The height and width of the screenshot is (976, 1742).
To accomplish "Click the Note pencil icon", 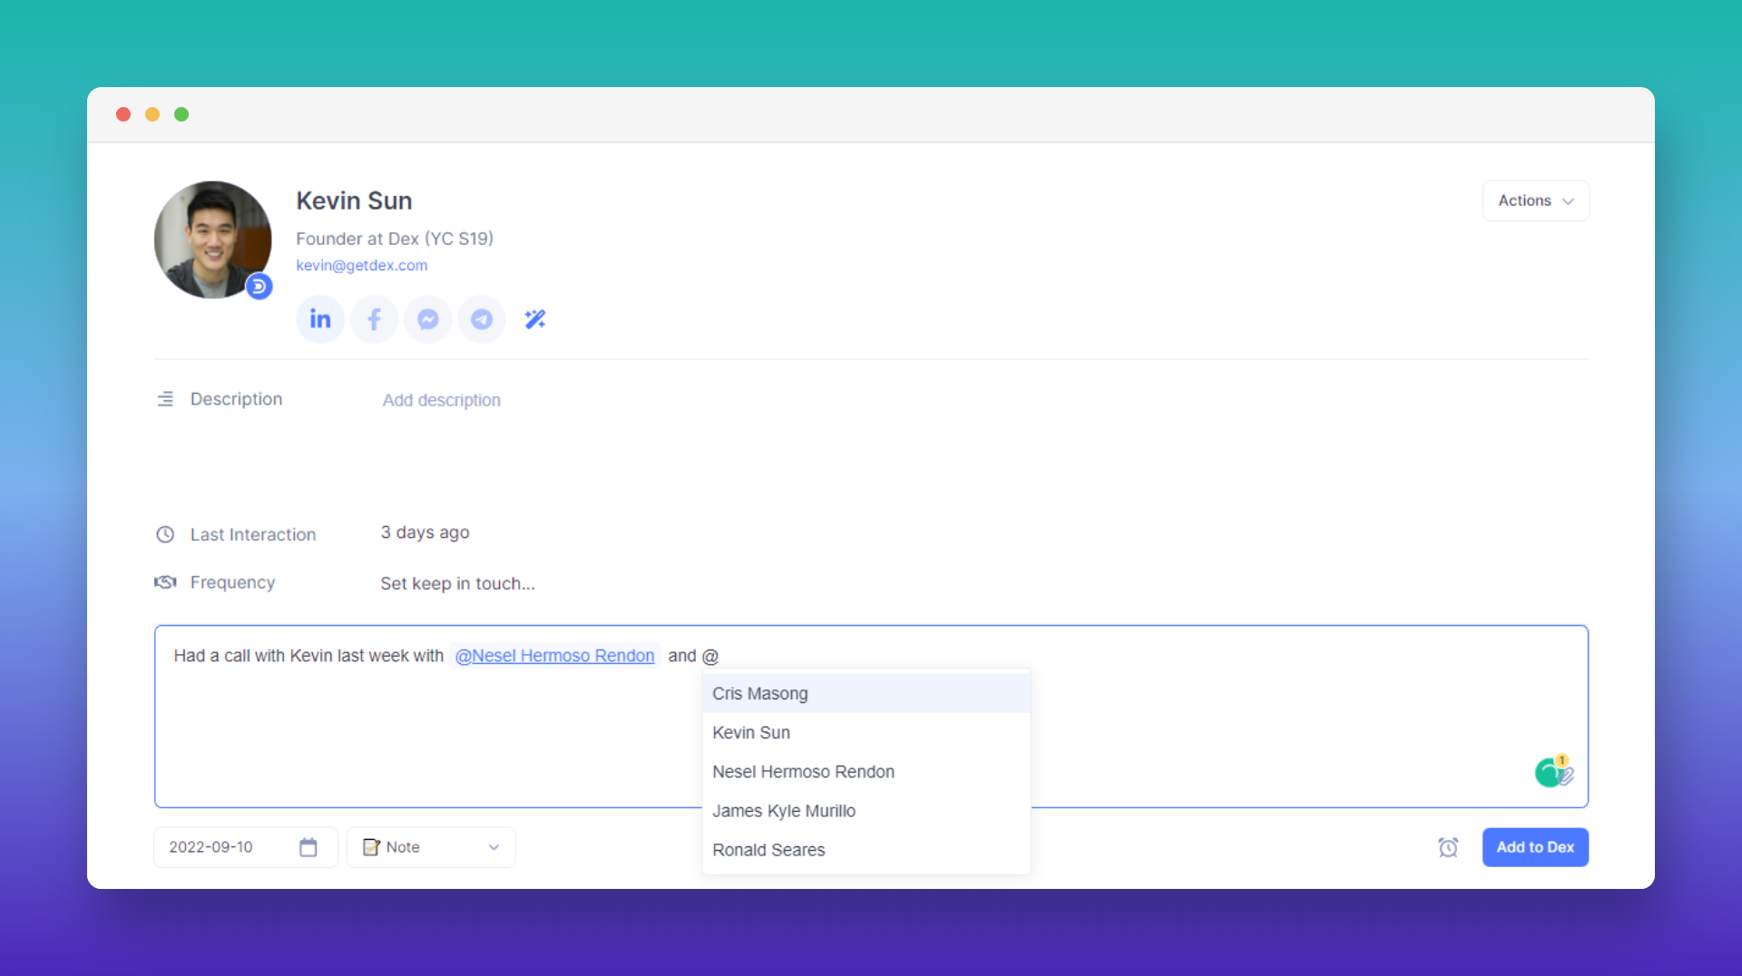I will click(371, 847).
